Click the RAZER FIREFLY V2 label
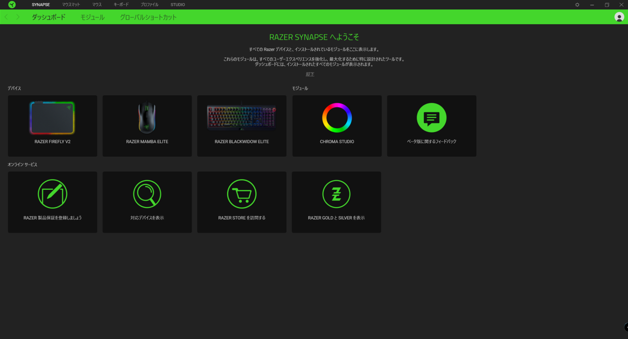 52,142
